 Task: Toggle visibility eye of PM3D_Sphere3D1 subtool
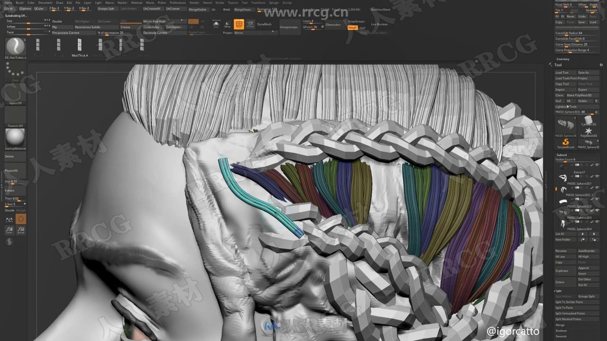click(597, 176)
